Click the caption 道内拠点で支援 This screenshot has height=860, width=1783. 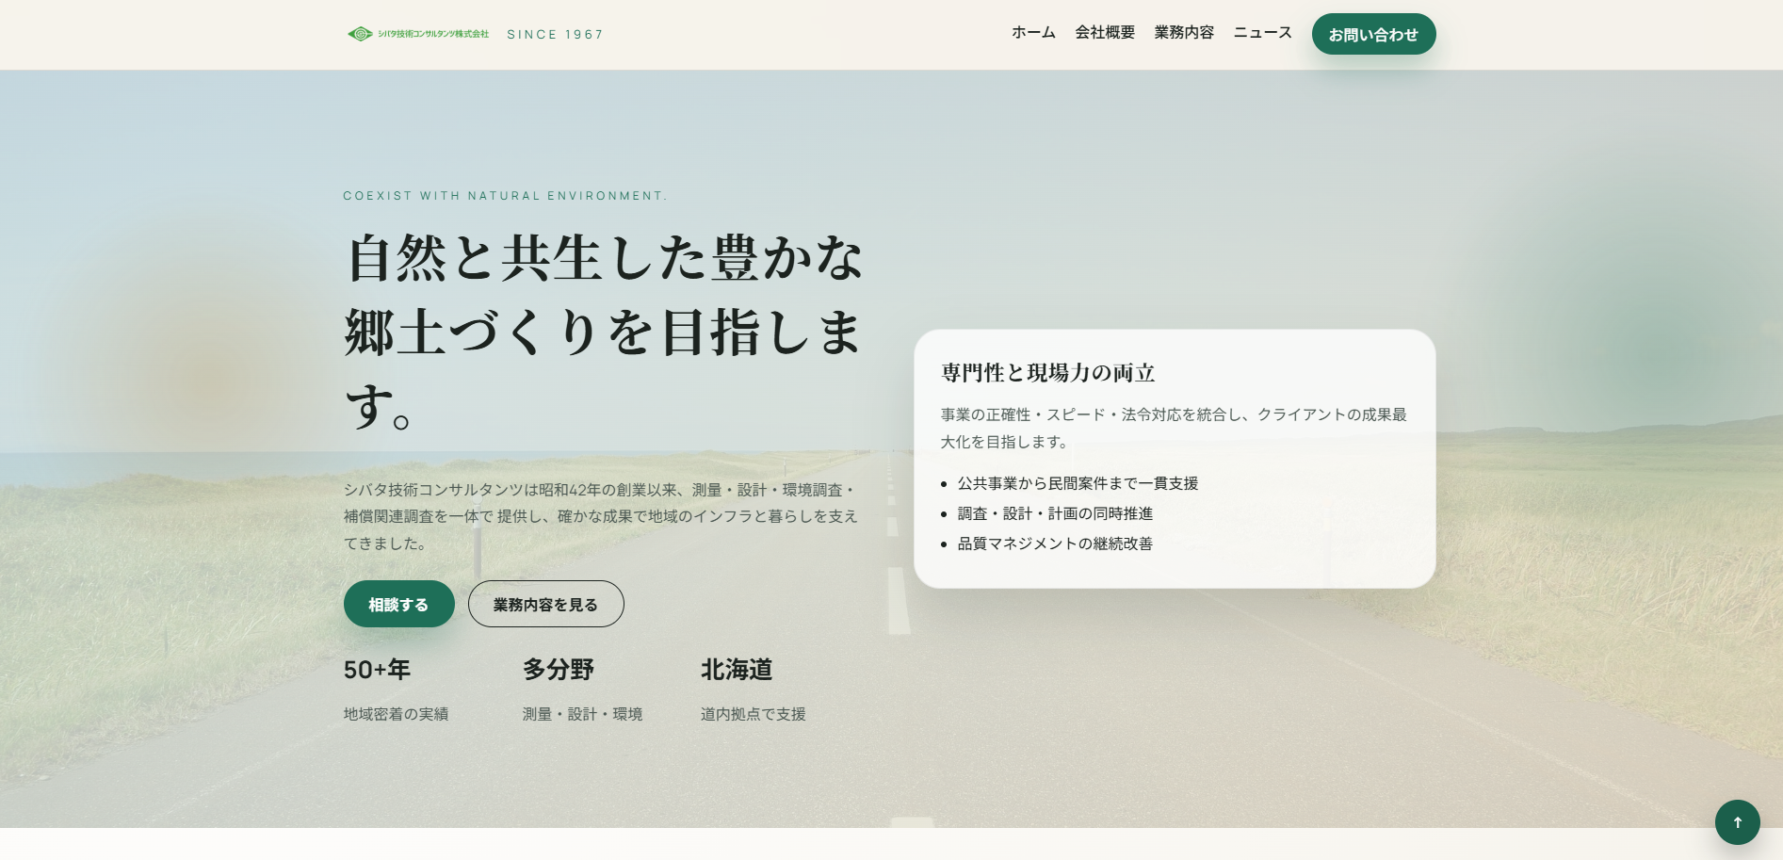tap(753, 714)
